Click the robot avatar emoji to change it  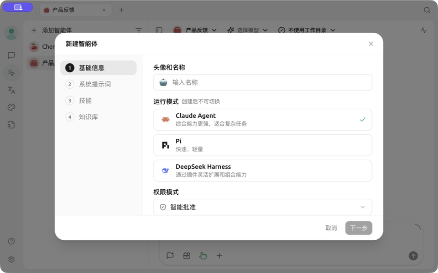coord(163,82)
